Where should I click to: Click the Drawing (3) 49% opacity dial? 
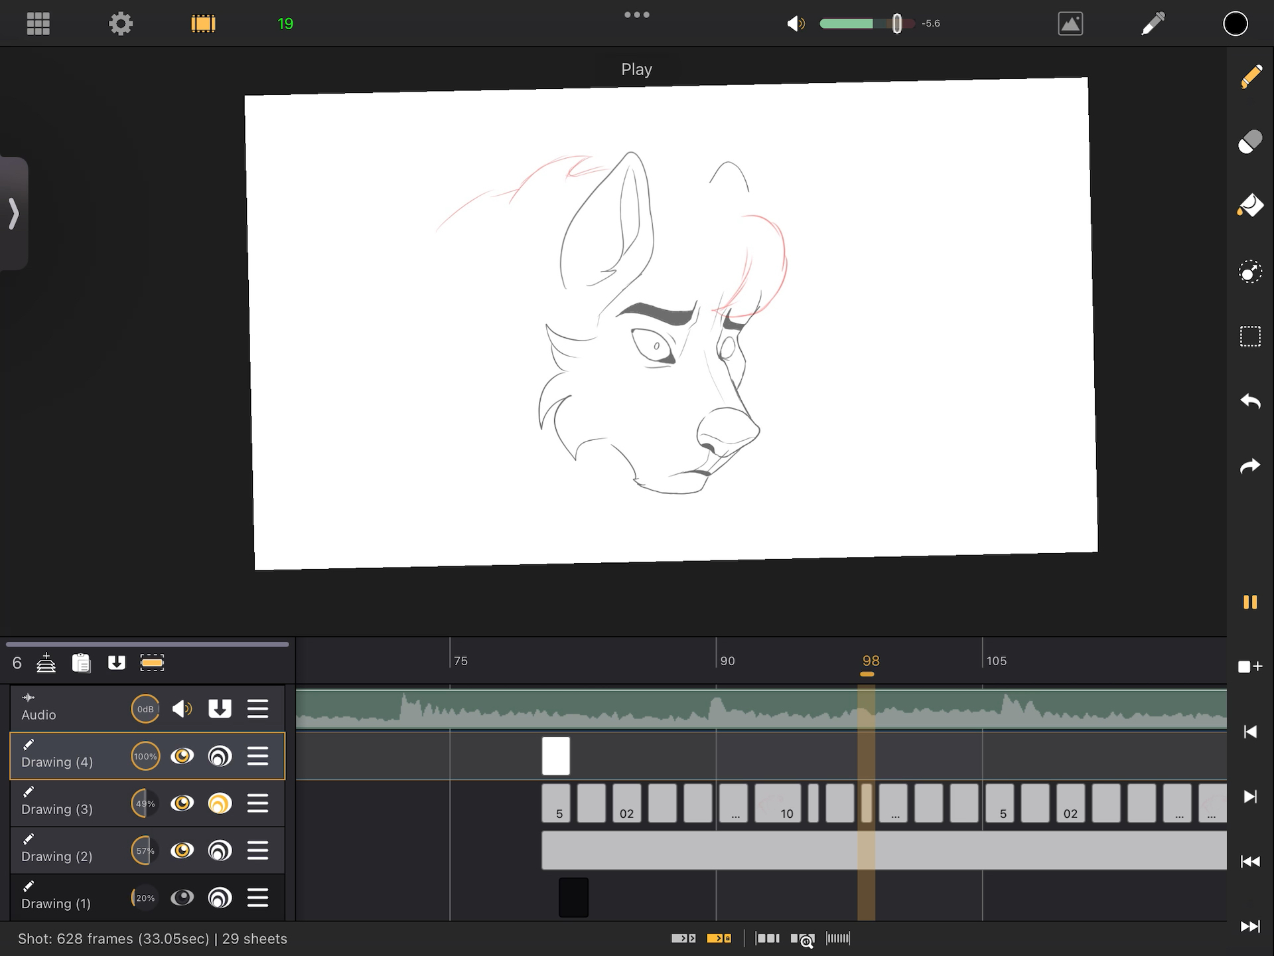click(145, 803)
